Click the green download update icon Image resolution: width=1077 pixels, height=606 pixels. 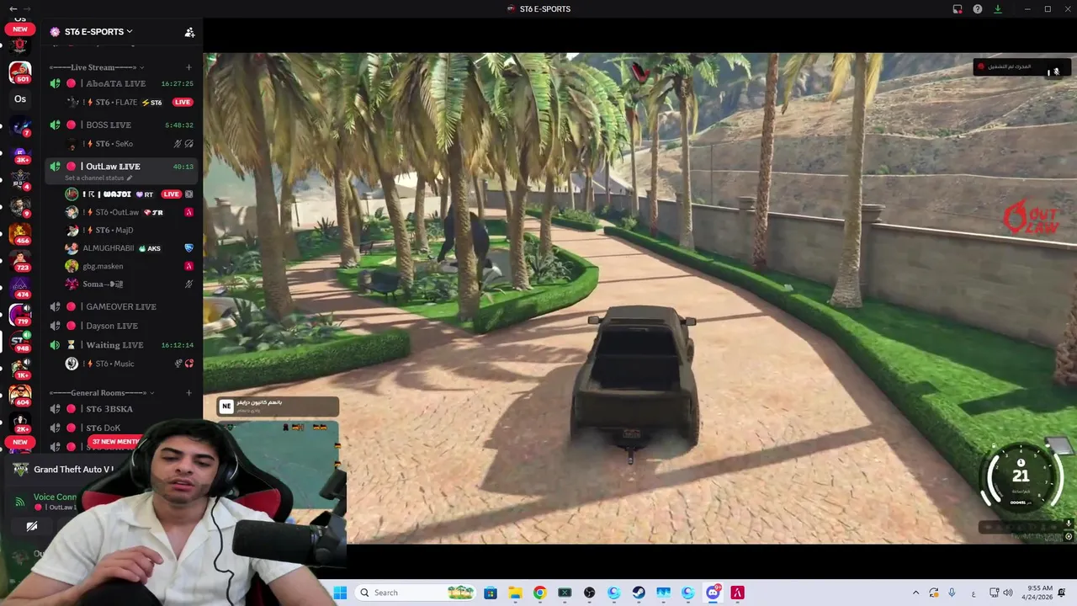click(998, 9)
